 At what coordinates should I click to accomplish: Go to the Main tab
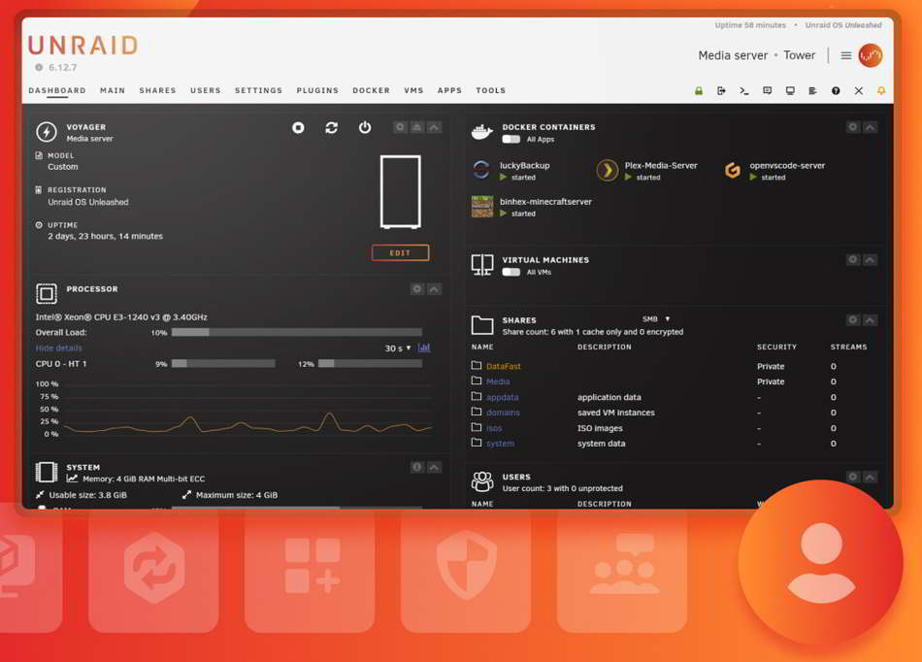pos(113,90)
